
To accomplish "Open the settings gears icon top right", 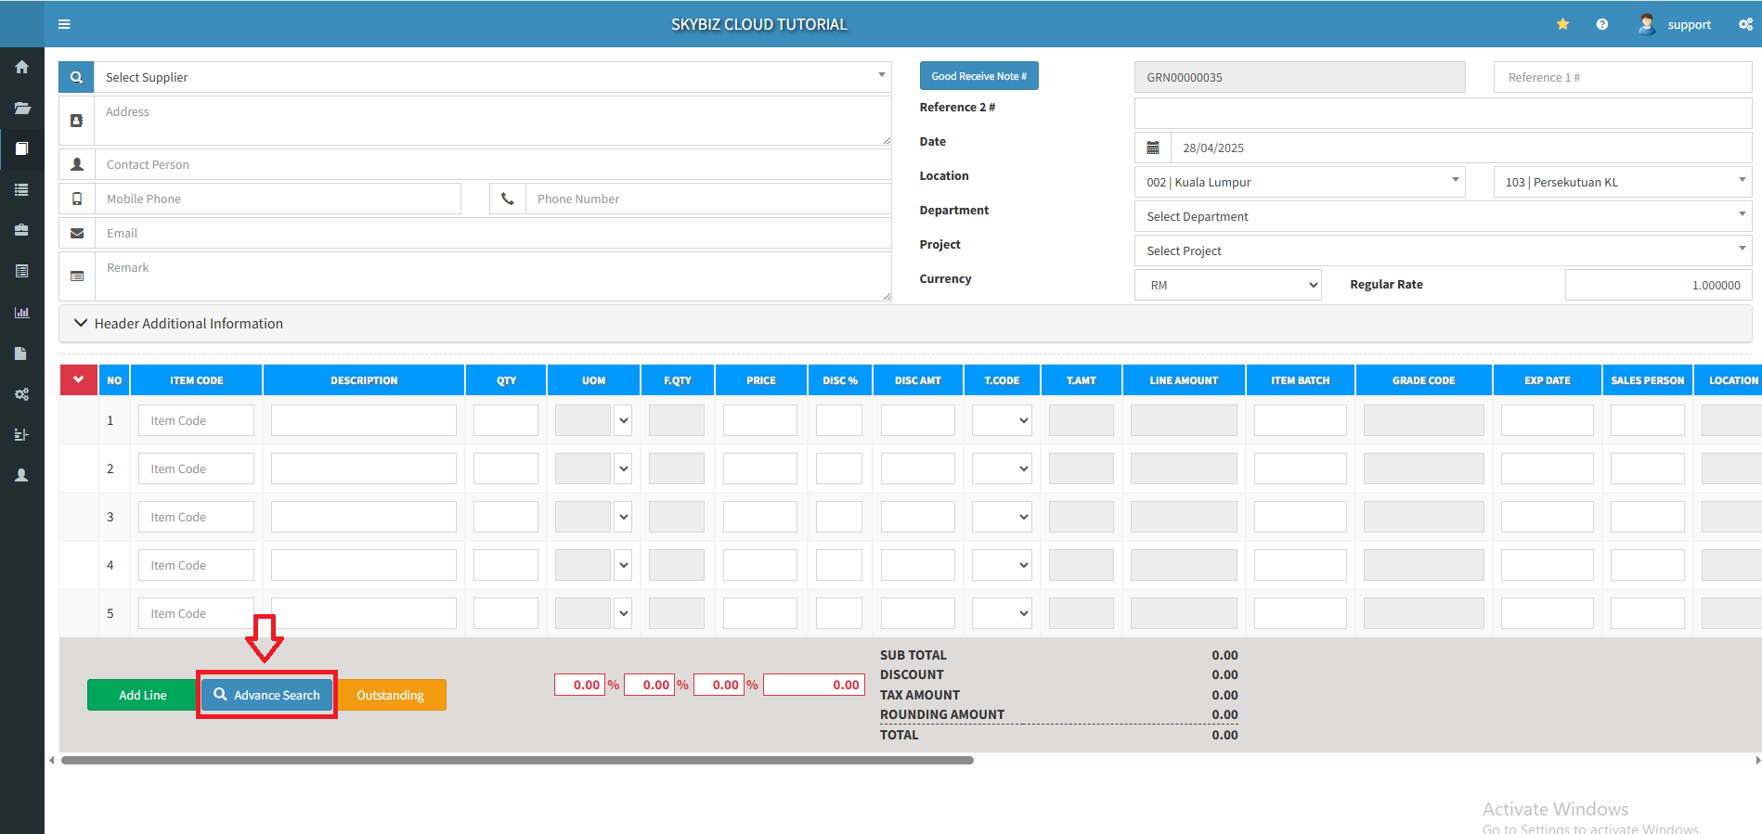I will pyautogui.click(x=1745, y=24).
